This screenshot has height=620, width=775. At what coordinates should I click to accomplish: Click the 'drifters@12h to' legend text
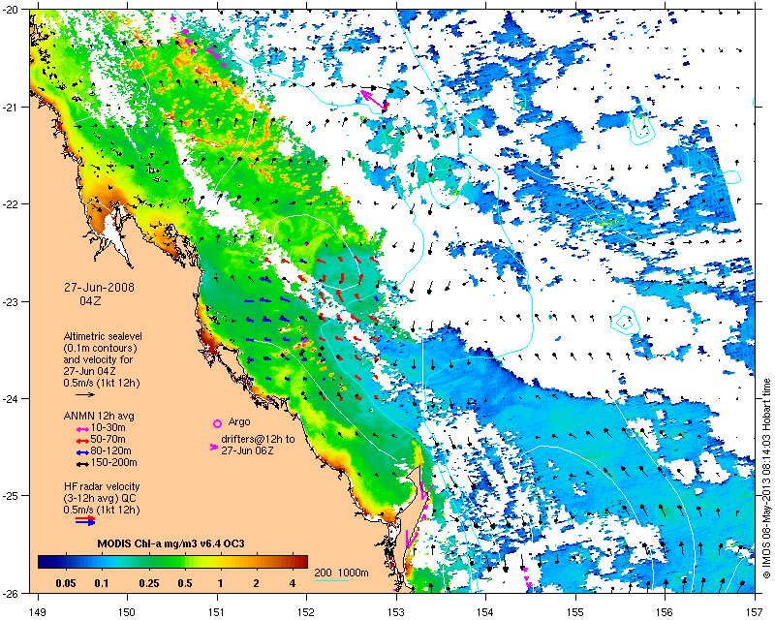click(258, 439)
